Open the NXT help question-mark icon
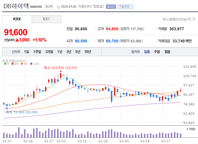The image size is (198, 144). [194, 19]
